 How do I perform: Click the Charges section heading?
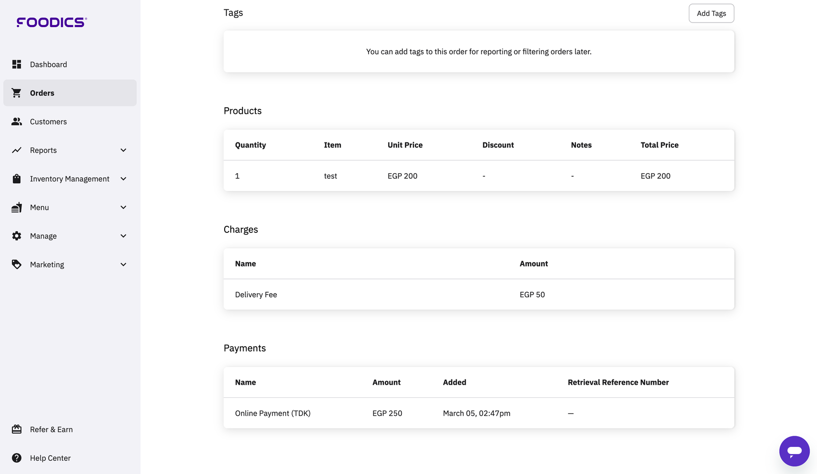pos(241,230)
